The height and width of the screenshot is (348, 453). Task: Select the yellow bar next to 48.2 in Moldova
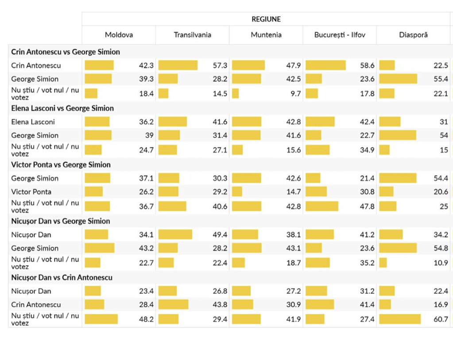click(101, 319)
